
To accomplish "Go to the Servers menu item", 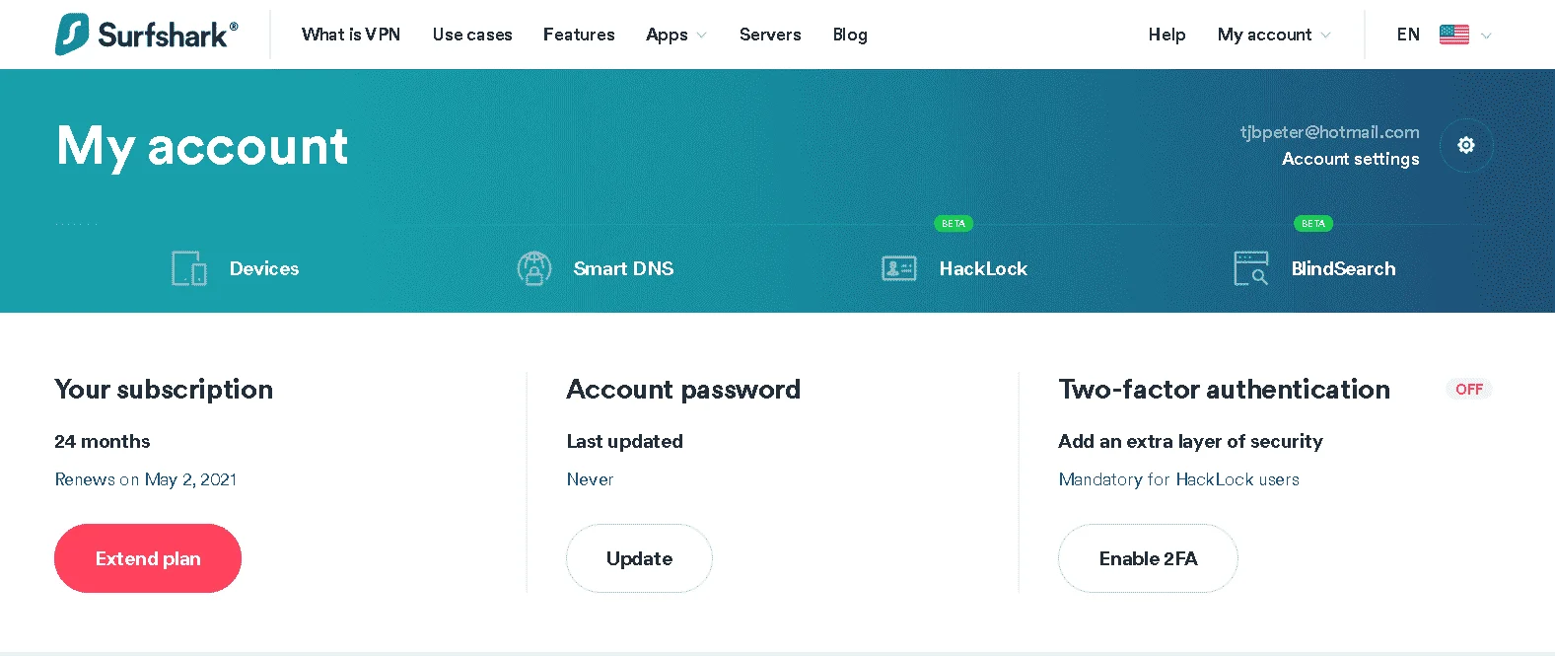I will (x=770, y=35).
